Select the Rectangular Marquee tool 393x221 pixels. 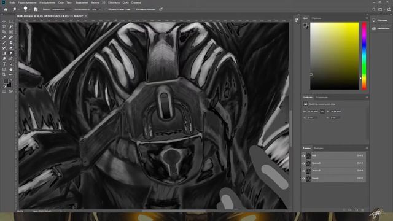tap(11, 21)
